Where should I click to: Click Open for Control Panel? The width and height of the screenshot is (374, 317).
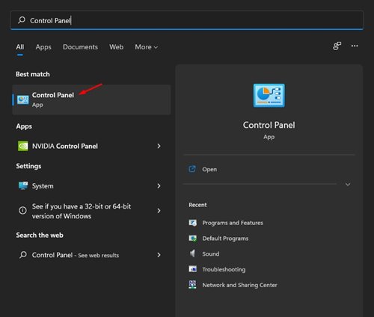coord(209,170)
